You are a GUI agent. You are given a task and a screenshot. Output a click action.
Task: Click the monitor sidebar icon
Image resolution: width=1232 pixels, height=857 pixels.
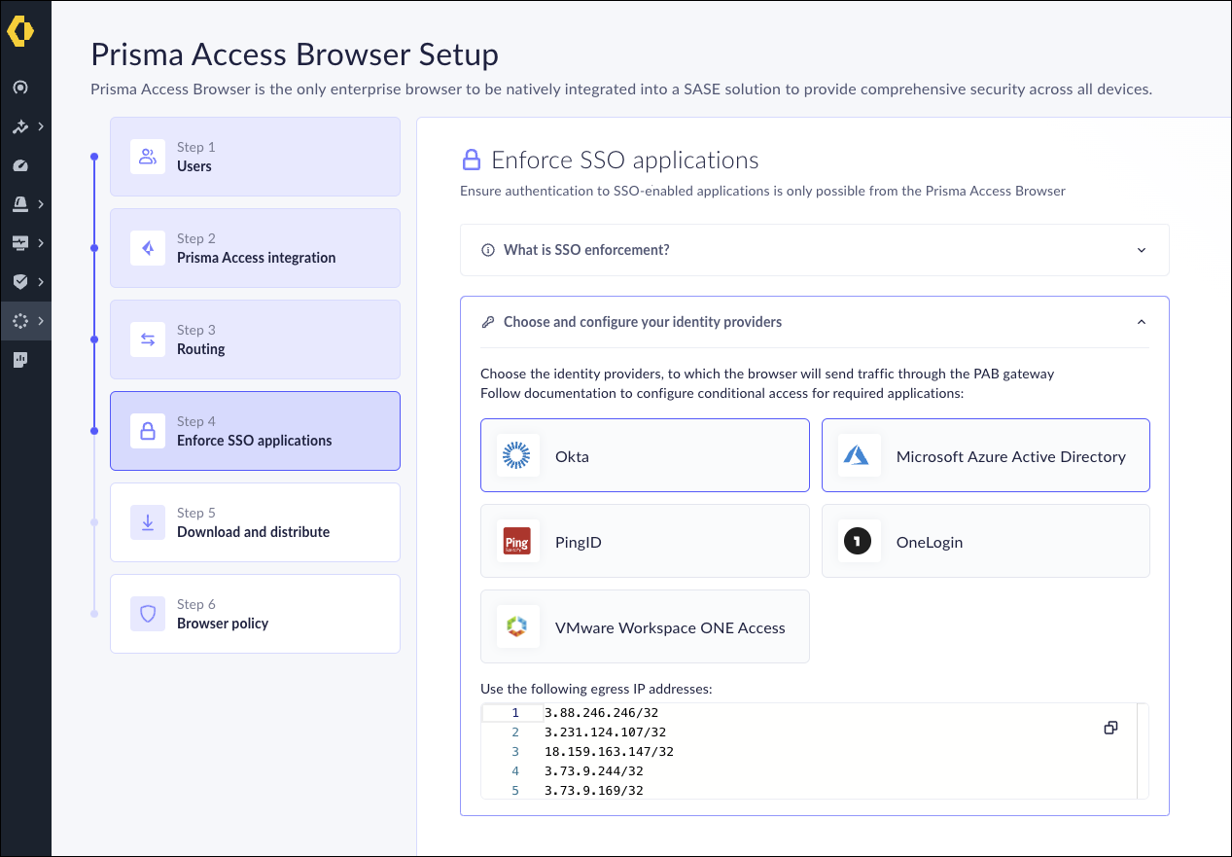20,243
